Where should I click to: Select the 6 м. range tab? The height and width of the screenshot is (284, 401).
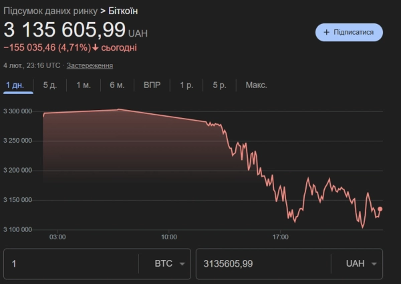click(117, 85)
